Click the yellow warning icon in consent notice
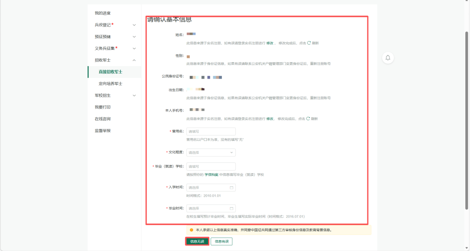470x251 pixels. tap(192, 229)
